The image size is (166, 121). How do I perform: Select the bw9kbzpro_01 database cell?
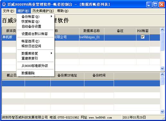coord(92,37)
